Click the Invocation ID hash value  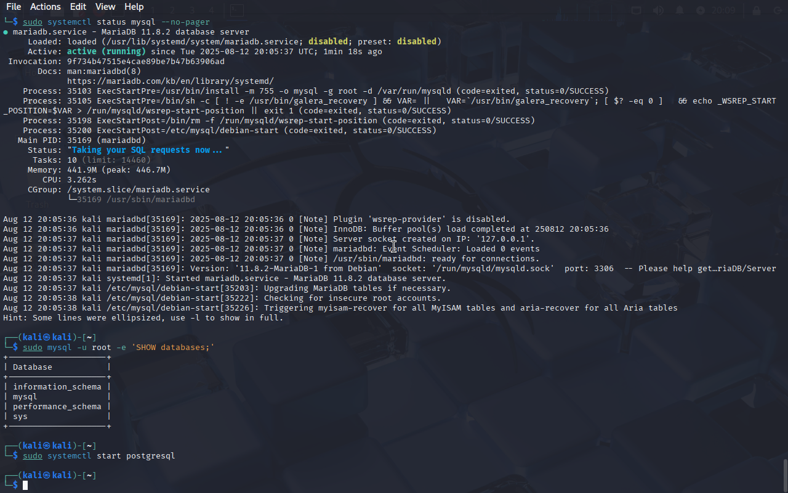(146, 62)
